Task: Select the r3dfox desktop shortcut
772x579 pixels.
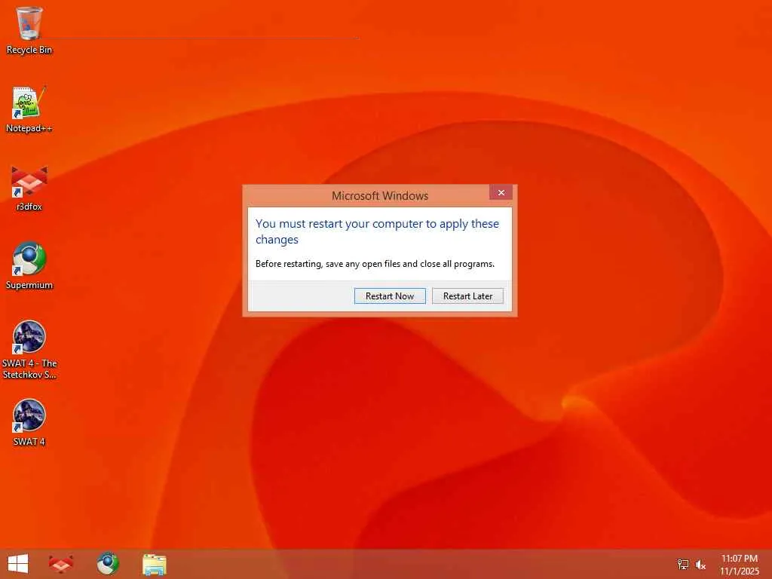Action: click(29, 188)
